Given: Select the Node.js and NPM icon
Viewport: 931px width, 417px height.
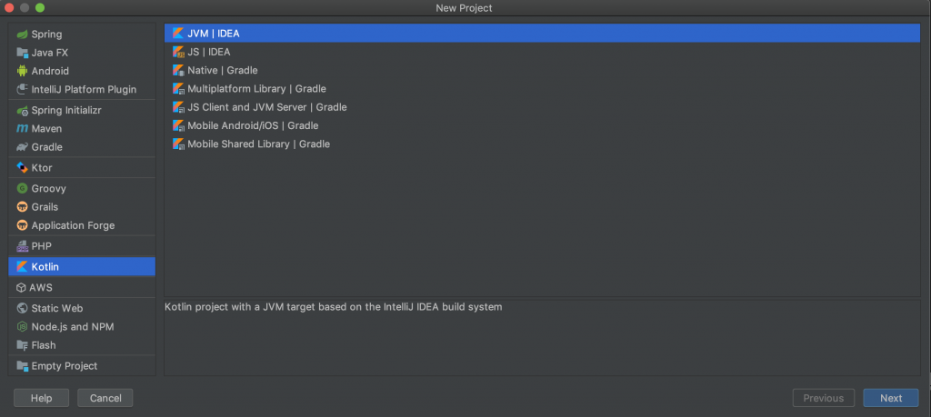Looking at the screenshot, I should tap(23, 327).
